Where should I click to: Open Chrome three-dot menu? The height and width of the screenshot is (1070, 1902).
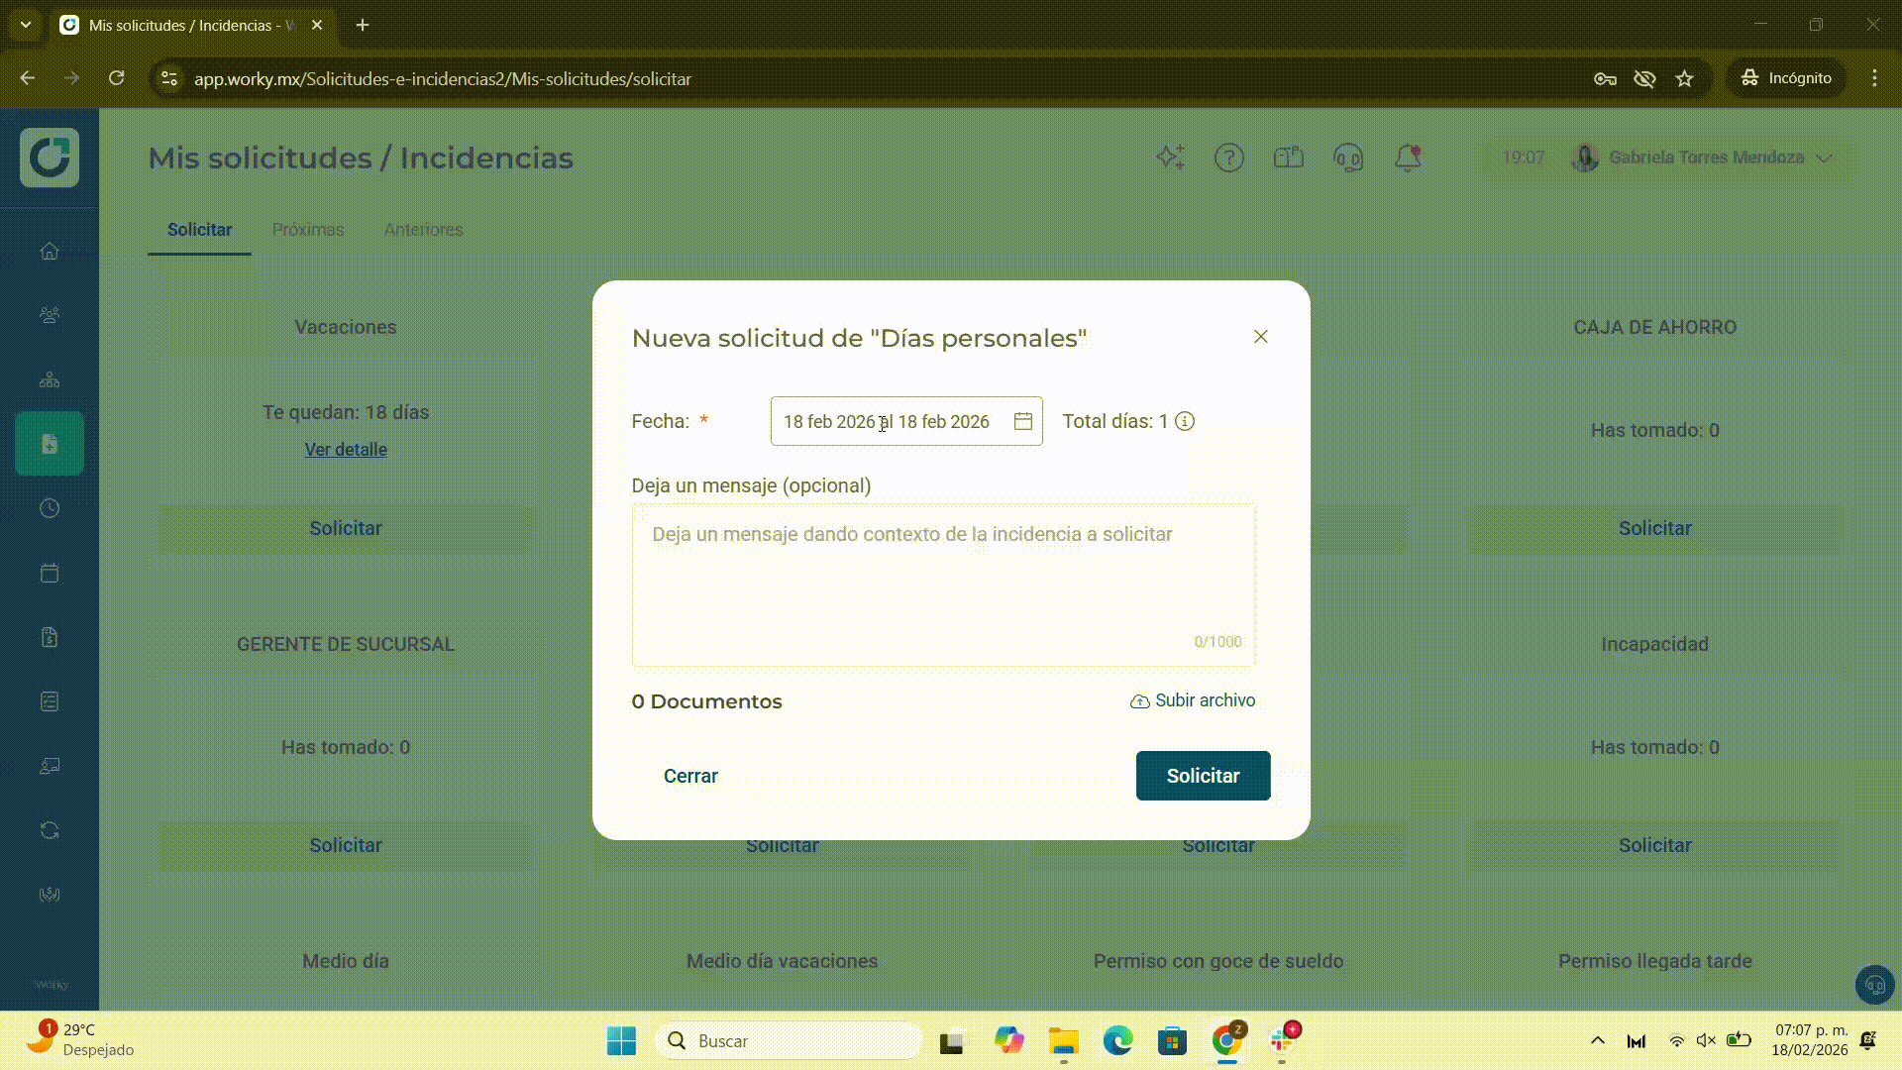click(1874, 78)
